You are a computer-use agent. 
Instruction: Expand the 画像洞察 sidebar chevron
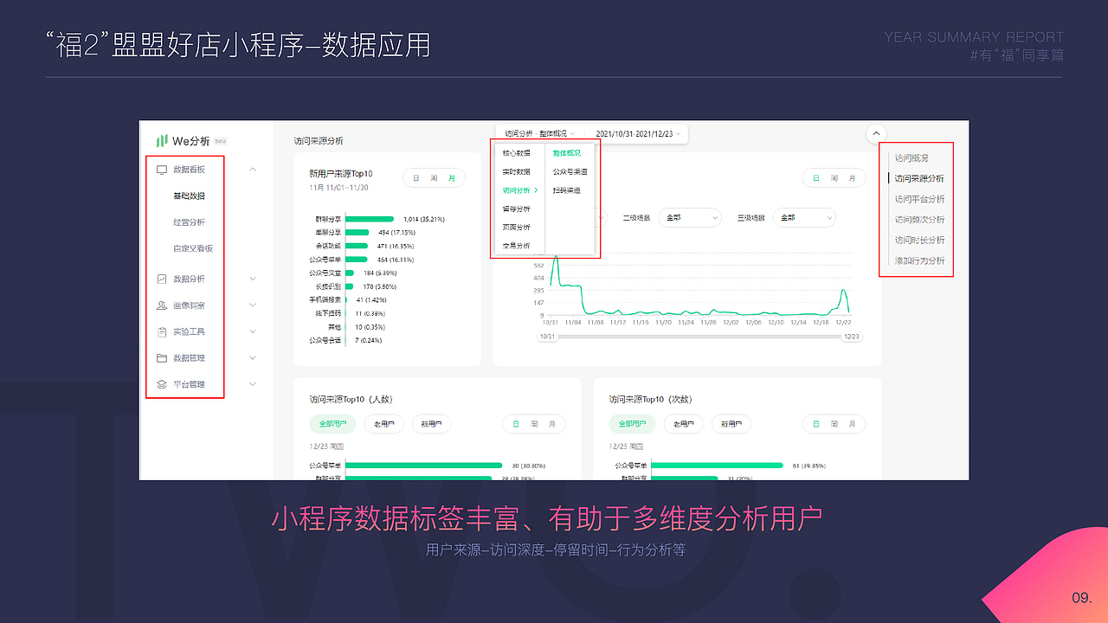point(253,305)
